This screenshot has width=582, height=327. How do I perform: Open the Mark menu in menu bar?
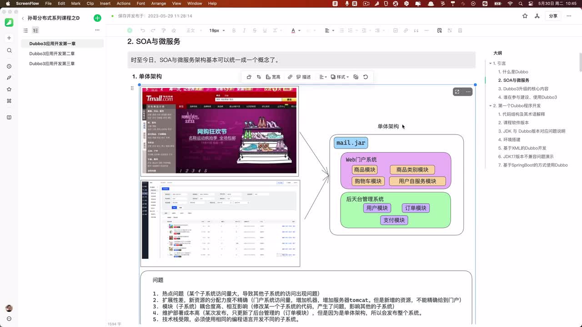click(x=76, y=4)
